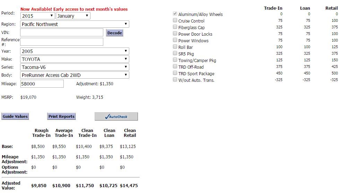Viewport: 349px width, 193px height.
Task: Click the Clean Retail column header
Action: point(130,133)
